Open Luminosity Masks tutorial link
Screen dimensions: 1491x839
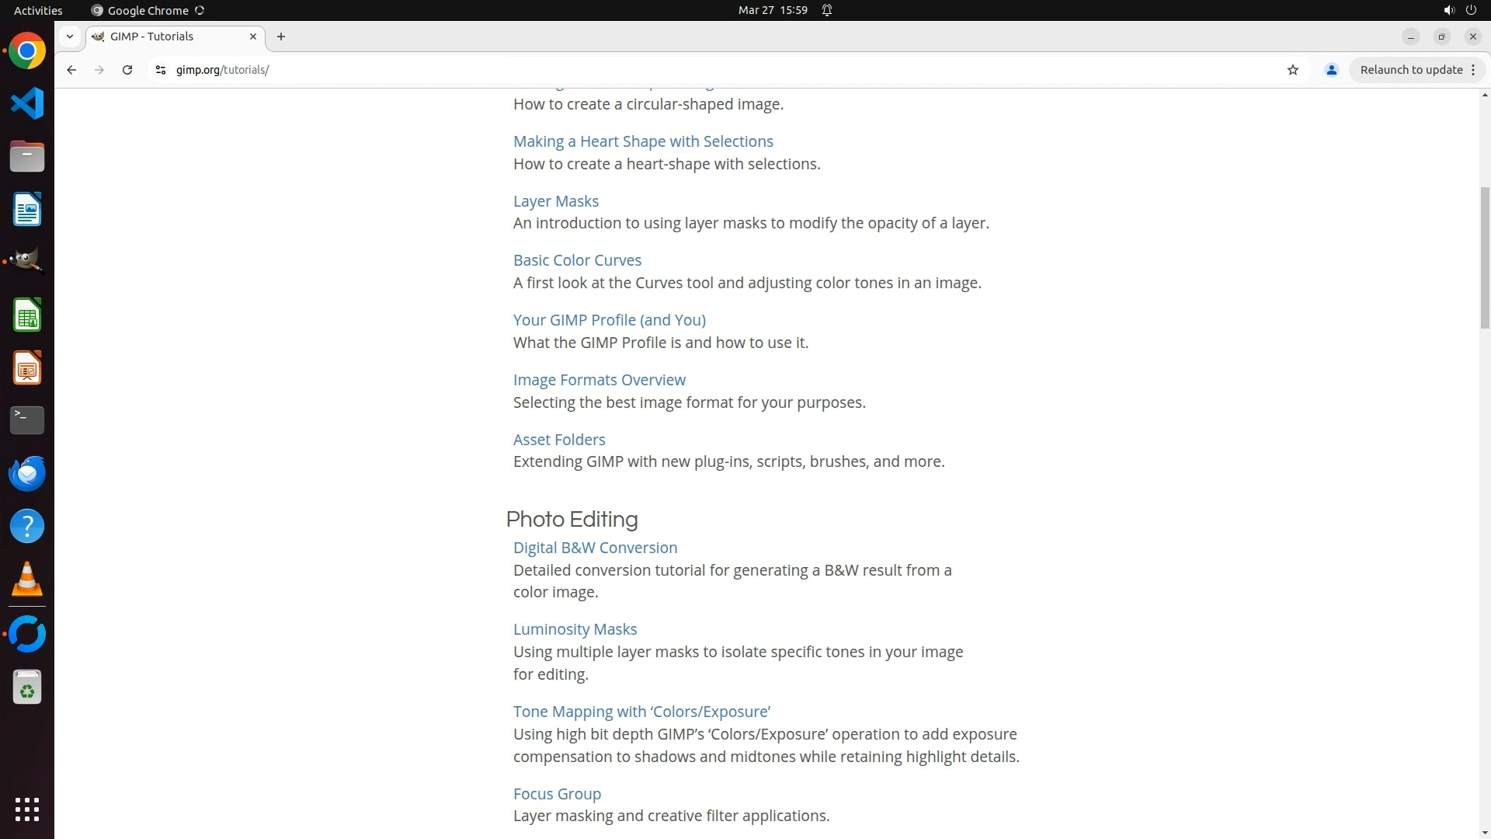[x=575, y=629]
